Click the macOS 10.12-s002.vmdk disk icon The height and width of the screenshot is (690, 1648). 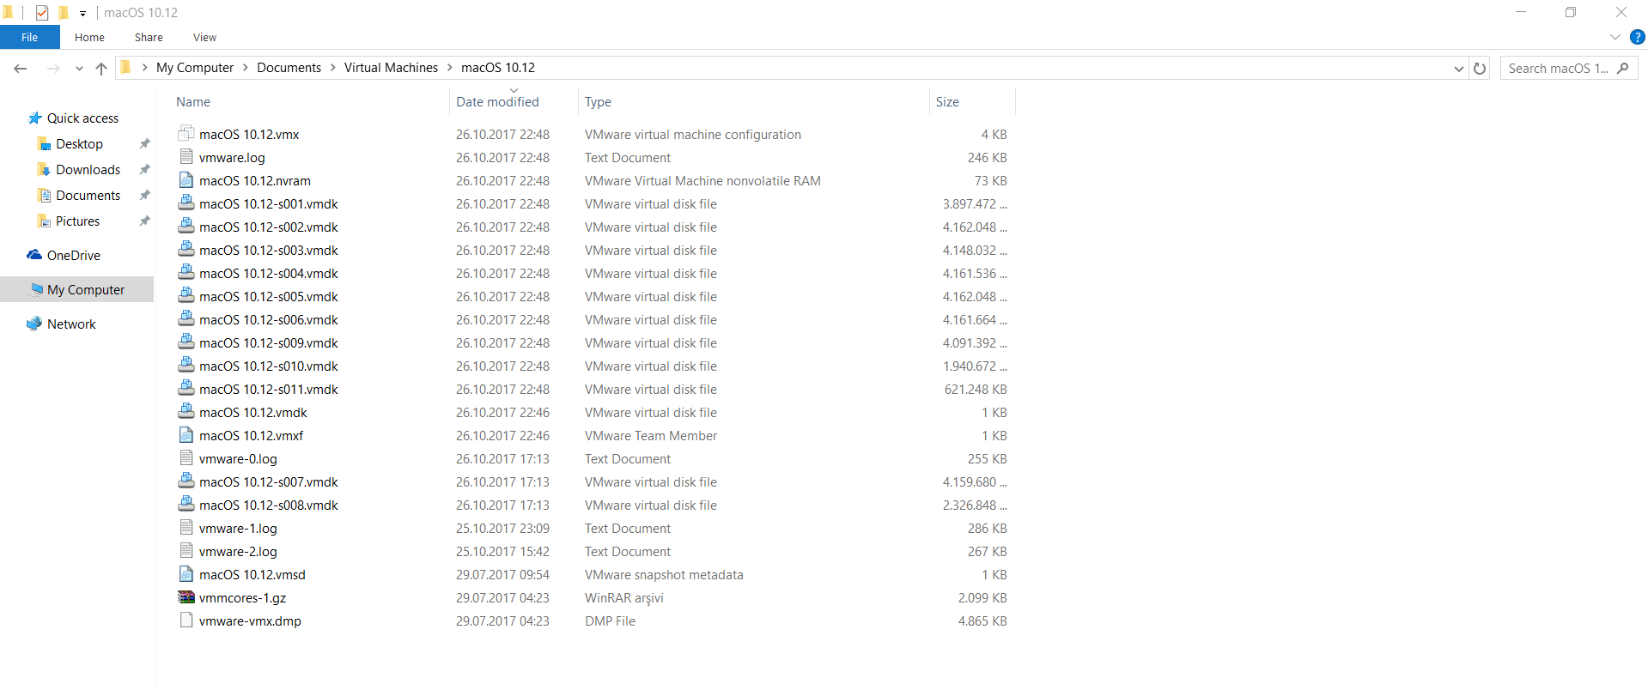186,226
